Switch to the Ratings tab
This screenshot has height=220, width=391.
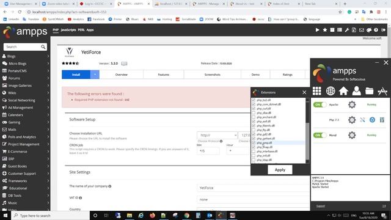coord(288,75)
